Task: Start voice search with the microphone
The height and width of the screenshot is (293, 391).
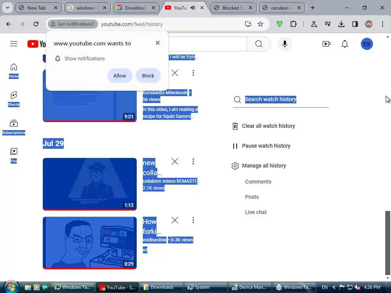Action: [285, 44]
